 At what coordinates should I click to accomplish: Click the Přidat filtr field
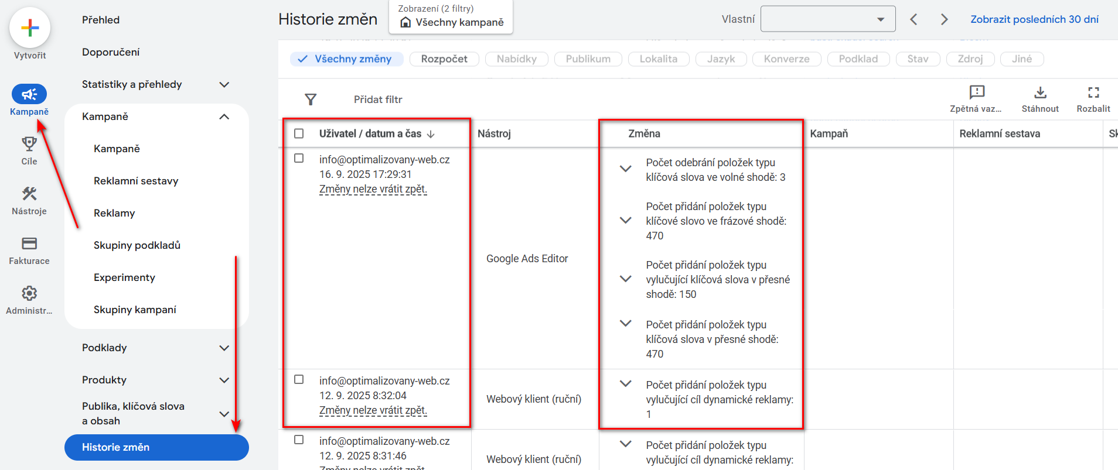click(378, 100)
